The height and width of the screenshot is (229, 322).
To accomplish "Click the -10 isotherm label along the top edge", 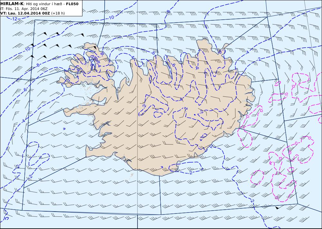I will [x=111, y=18].
